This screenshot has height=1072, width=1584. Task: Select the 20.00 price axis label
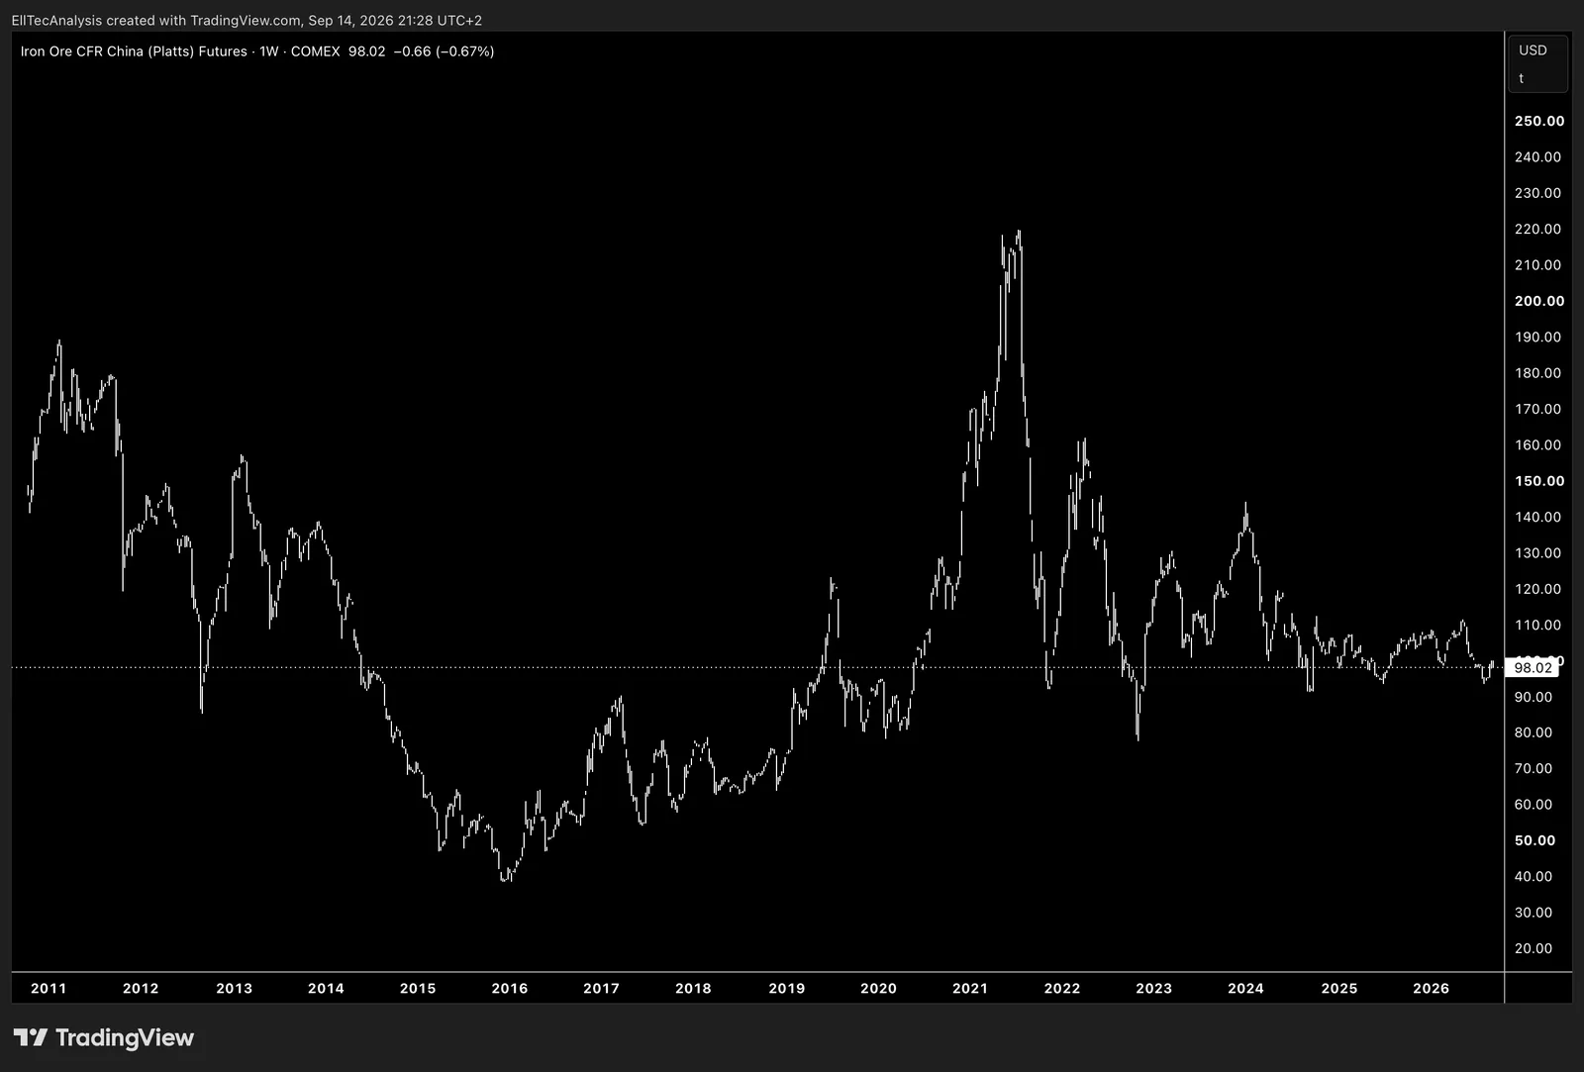coord(1534,948)
